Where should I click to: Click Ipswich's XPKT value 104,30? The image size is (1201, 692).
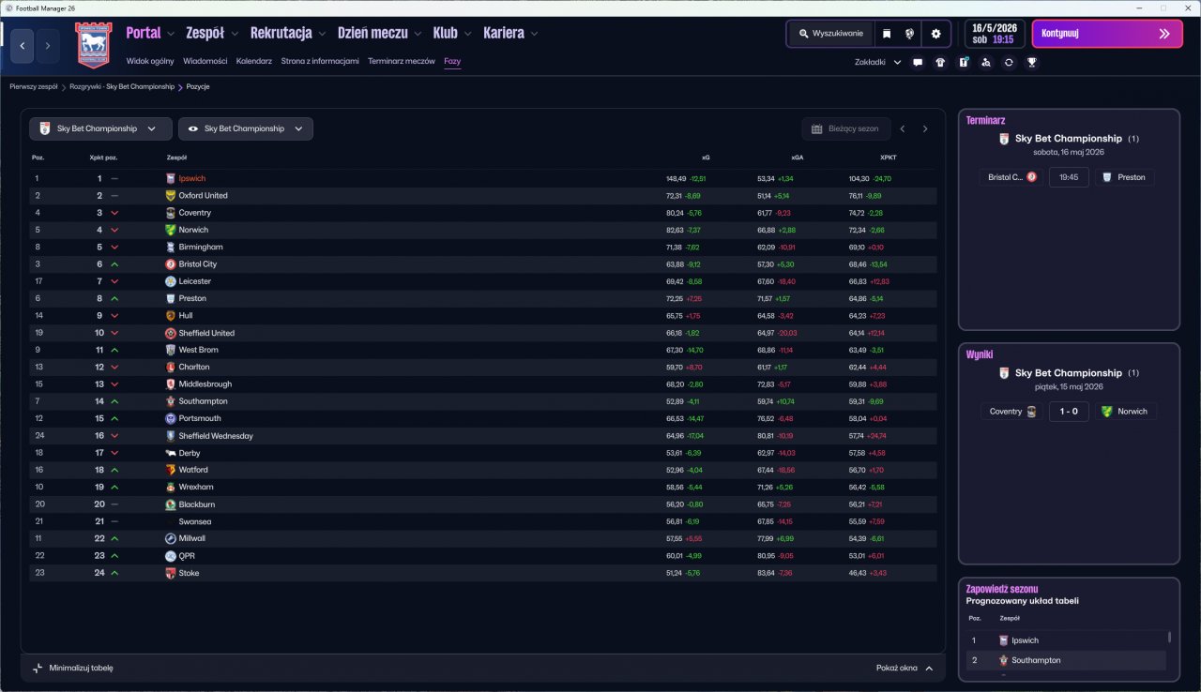[859, 178]
